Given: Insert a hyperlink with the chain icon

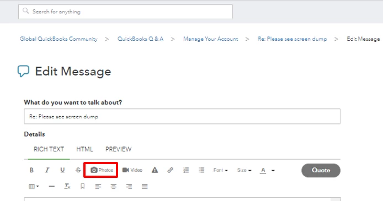Looking at the screenshot, I should coord(170,170).
